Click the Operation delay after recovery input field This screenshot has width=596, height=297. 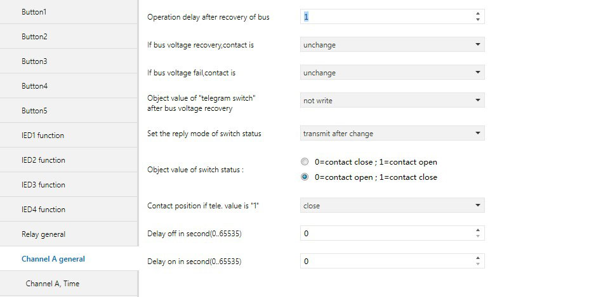[x=386, y=17]
